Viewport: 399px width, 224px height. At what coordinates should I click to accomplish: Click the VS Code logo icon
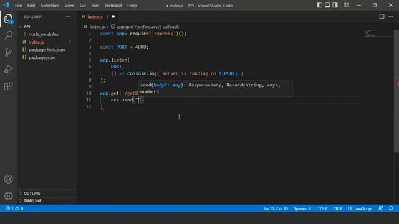tap(6, 5)
